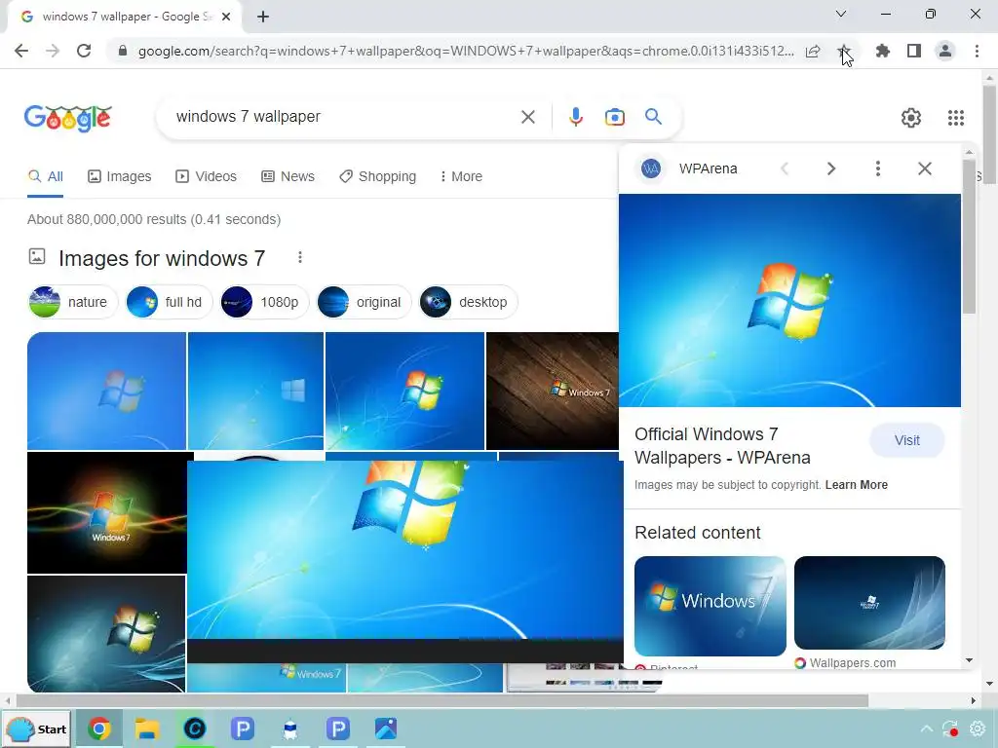Toggle the Chrome side panel
The height and width of the screenshot is (748, 998).
click(x=914, y=51)
